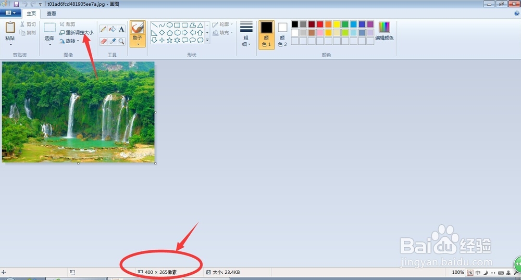
Task: Click the Cut 剪切 button
Action: (28, 24)
